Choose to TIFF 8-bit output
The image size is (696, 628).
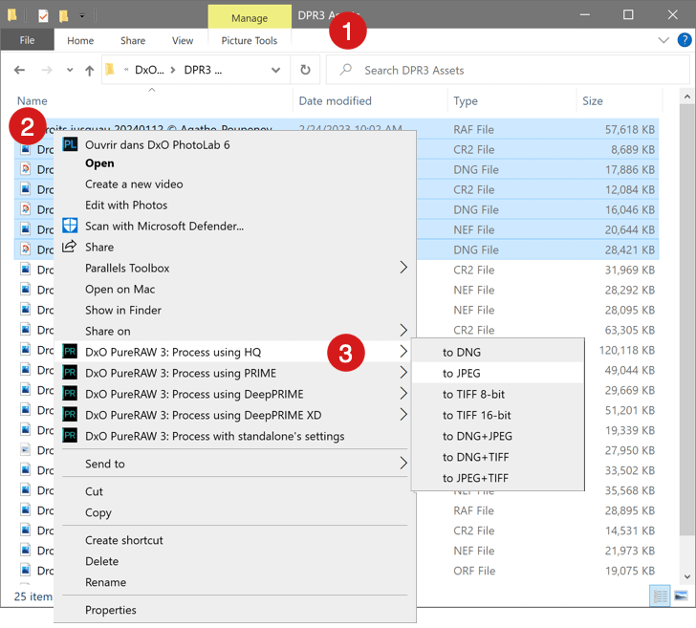497,394
